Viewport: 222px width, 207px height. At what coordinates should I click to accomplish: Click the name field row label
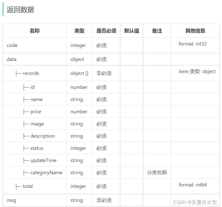[37, 99]
